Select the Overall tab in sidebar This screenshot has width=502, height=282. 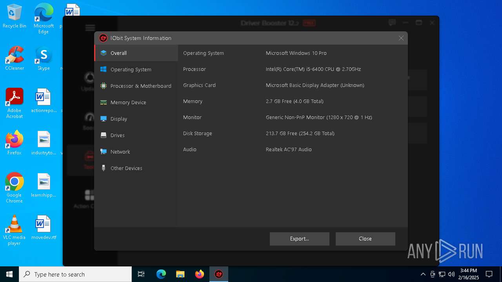click(136, 53)
